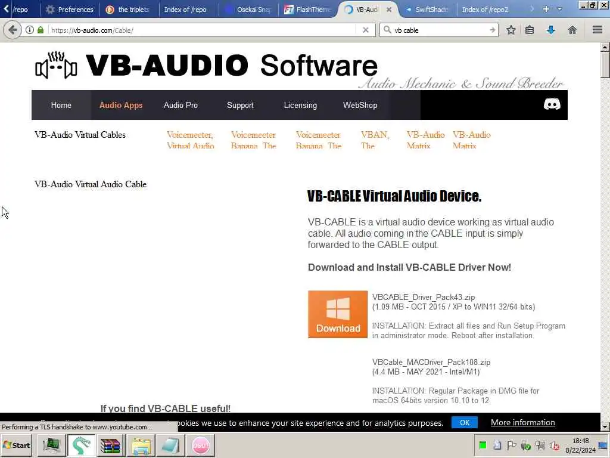The height and width of the screenshot is (458, 610).
Task: Click the address bar URL field
Action: (203, 30)
